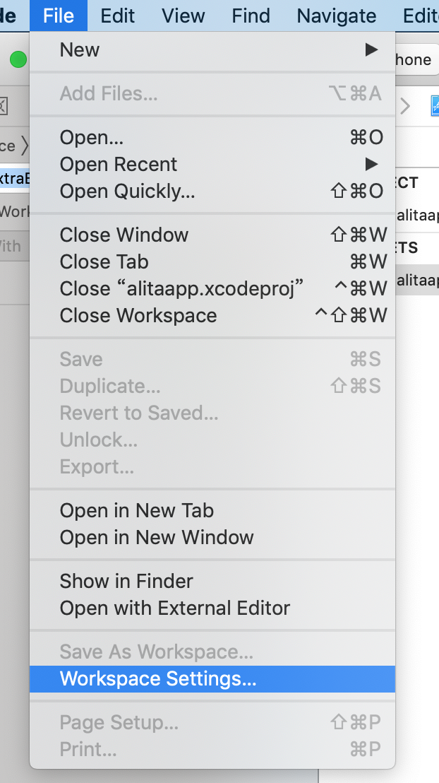Click the forward chevron in the jump bar
The image size is (439, 783).
coord(405,106)
